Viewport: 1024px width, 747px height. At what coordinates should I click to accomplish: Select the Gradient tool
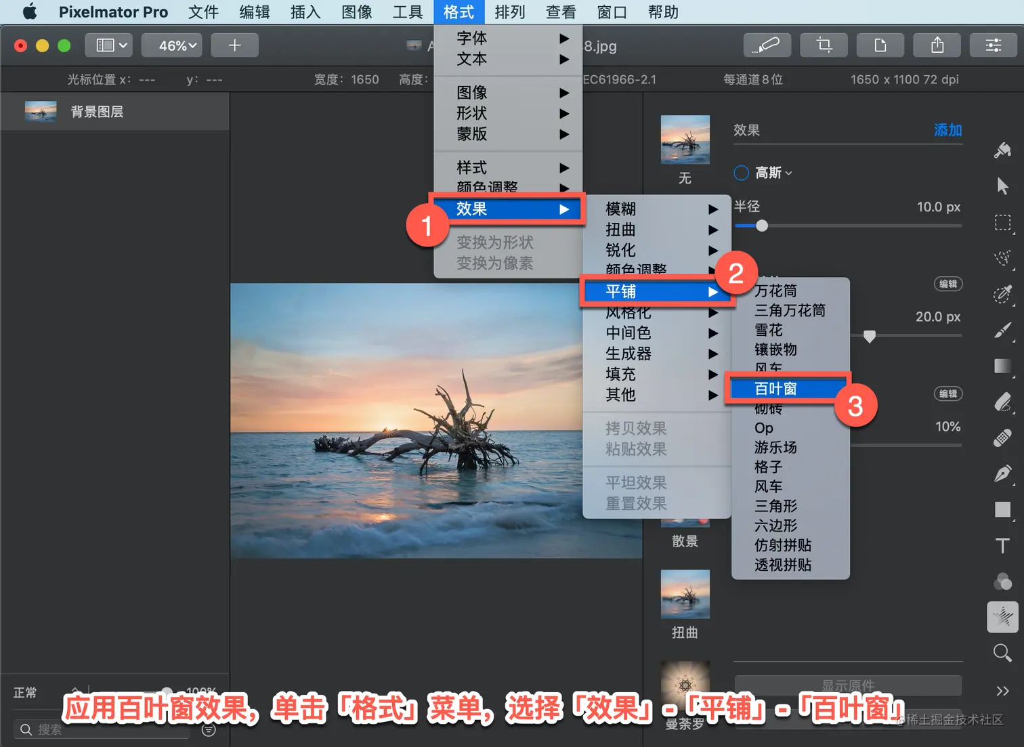1002,366
